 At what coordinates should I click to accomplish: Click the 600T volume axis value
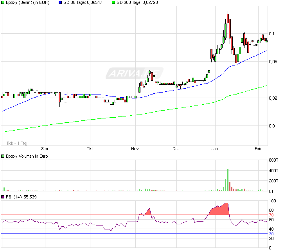pyautogui.click(x=273, y=160)
